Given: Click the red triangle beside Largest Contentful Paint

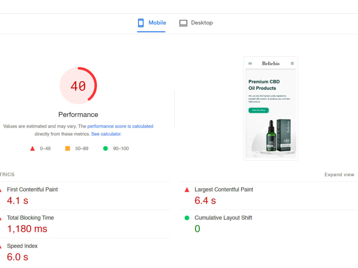Looking at the screenshot, I should (187, 189).
